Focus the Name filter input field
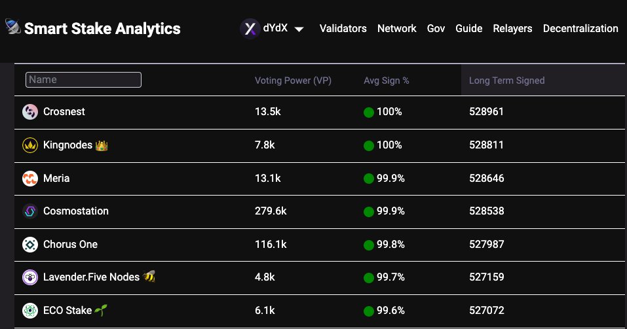The height and width of the screenshot is (329, 627). click(83, 79)
